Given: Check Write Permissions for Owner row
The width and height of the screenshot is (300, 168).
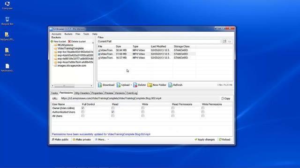Looking at the screenshot, I should 203,108.
